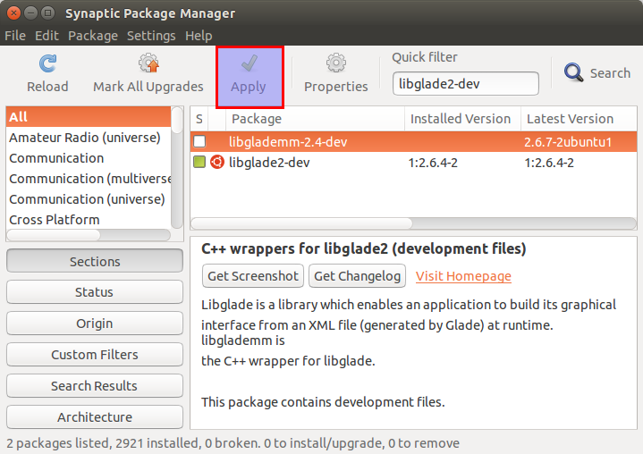The image size is (643, 454).
Task: Click the package list horizontal scrollbar
Action: pyautogui.click(x=413, y=223)
